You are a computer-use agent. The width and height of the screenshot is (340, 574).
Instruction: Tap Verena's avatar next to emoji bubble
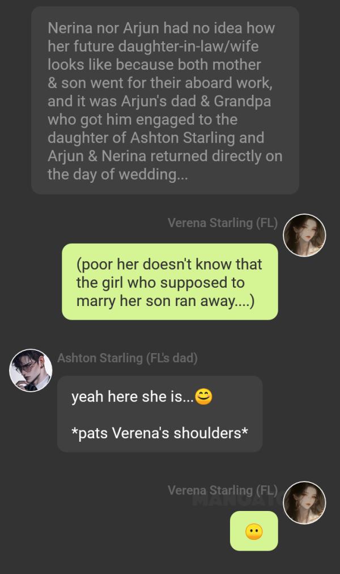304,502
